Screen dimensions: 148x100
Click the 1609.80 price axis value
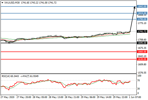click(142, 64)
